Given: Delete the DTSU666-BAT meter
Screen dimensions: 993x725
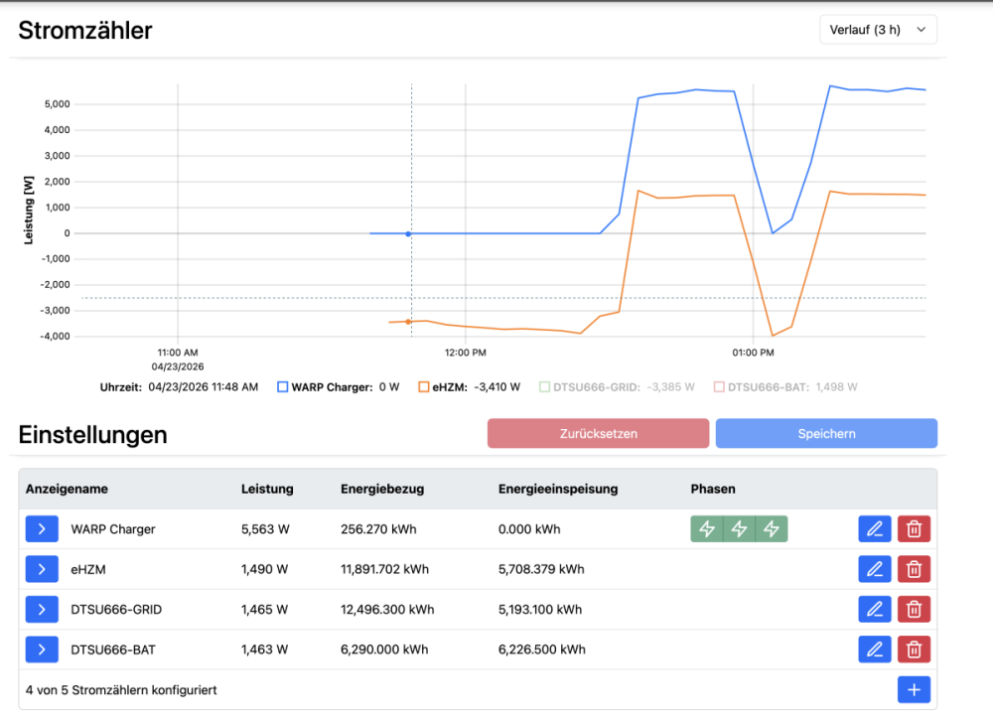Looking at the screenshot, I should [914, 650].
